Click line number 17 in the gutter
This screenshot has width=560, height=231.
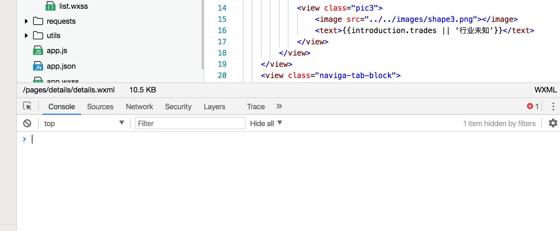tap(222, 42)
